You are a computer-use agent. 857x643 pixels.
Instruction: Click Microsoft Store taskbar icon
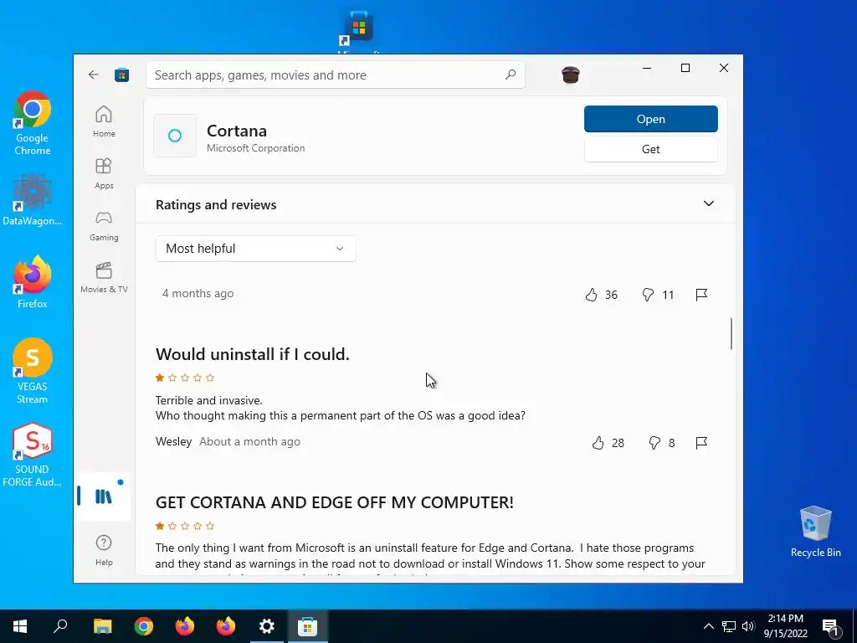[308, 626]
